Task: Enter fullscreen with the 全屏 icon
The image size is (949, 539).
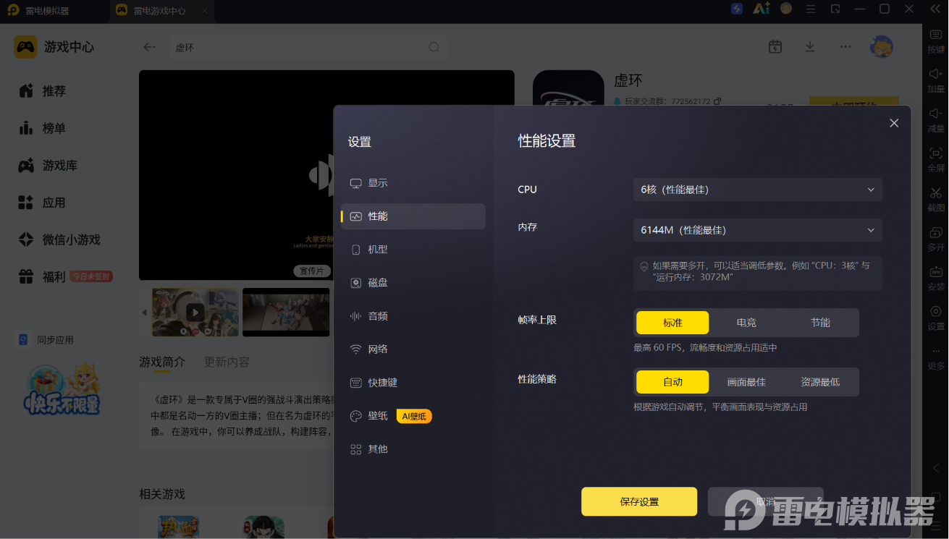Action: 936,153
